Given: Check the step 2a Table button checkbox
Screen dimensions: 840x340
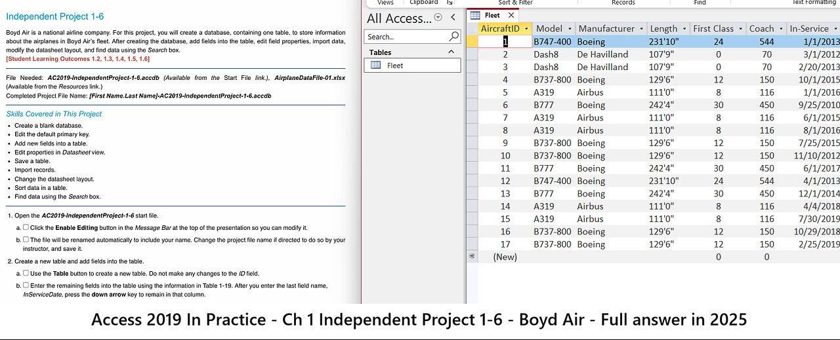Looking at the screenshot, I should (x=26, y=273).
